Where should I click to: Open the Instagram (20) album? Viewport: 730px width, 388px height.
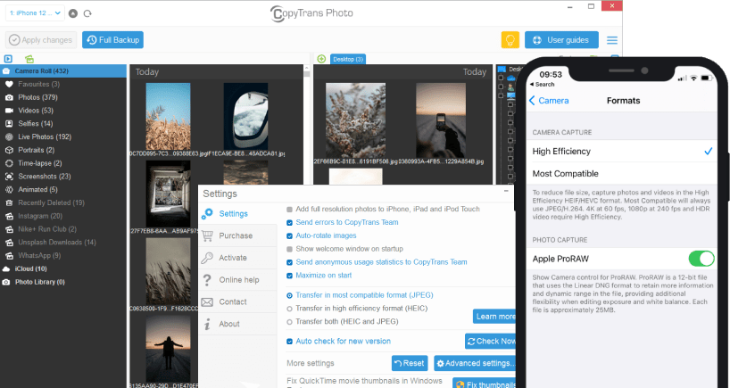click(40, 216)
